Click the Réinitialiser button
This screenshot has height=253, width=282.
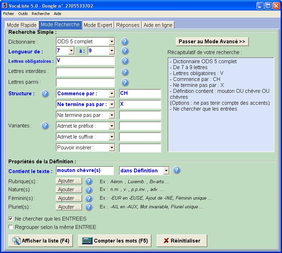182,240
